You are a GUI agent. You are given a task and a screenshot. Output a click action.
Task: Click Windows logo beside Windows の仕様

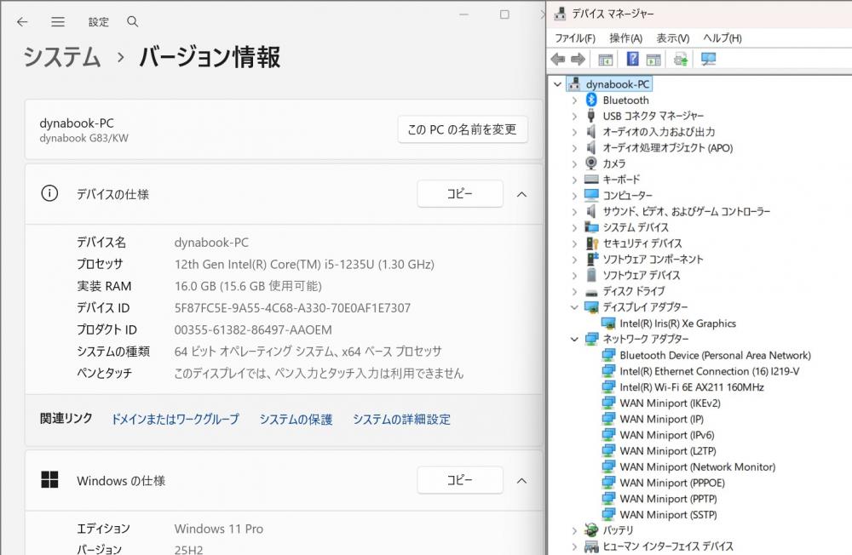[x=49, y=479]
